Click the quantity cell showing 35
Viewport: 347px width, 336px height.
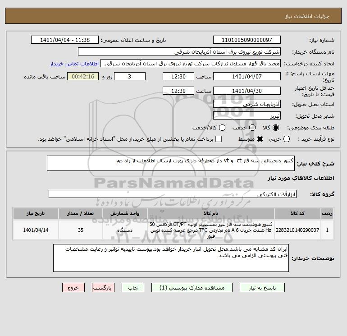[x=80, y=230]
